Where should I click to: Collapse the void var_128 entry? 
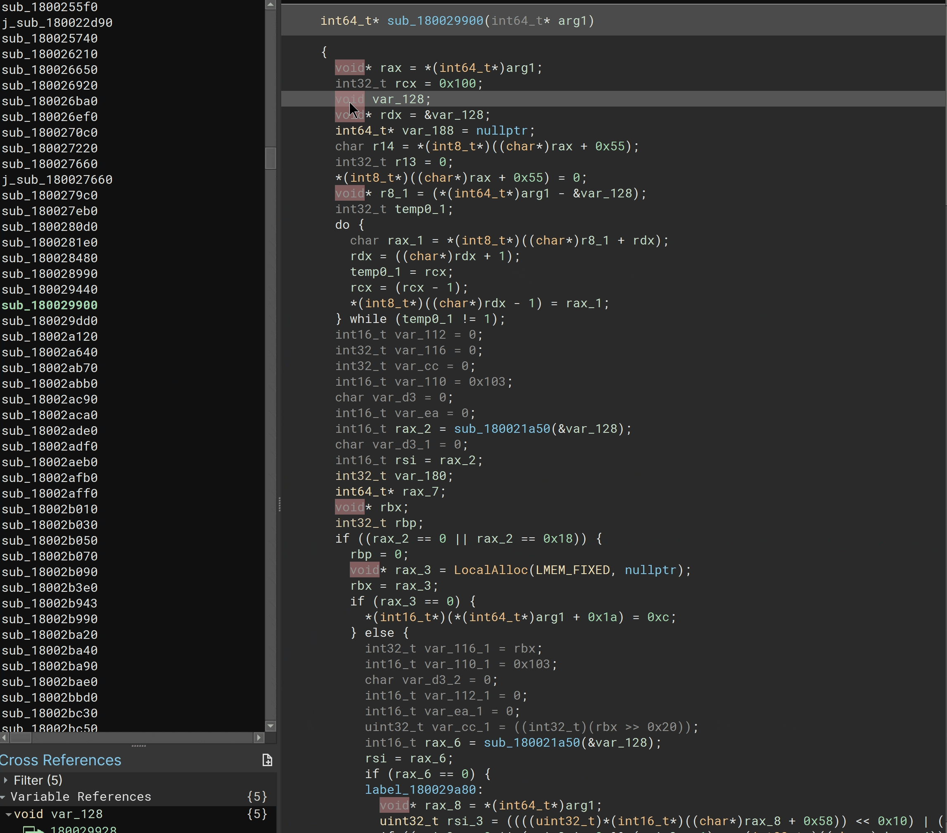9,814
